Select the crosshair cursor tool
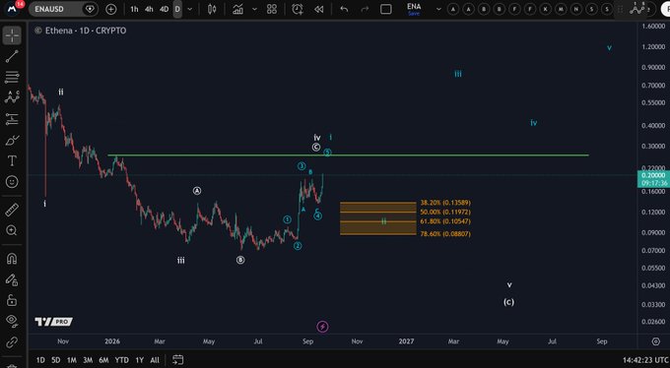 point(12,35)
